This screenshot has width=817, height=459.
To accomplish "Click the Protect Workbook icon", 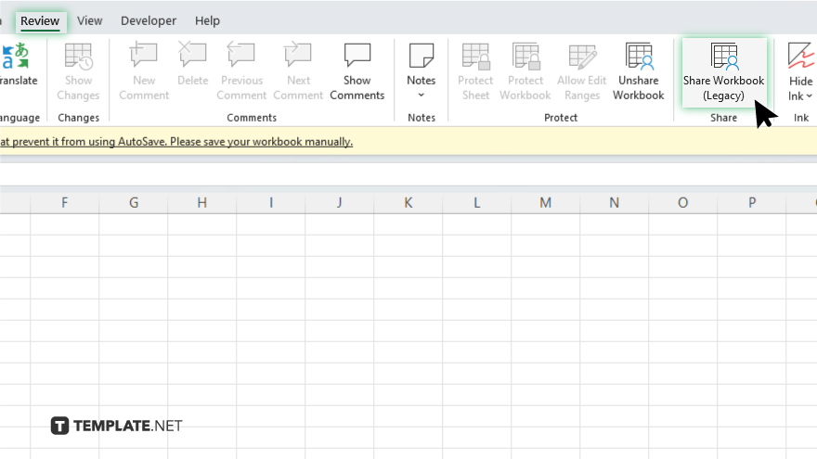I will (525, 57).
